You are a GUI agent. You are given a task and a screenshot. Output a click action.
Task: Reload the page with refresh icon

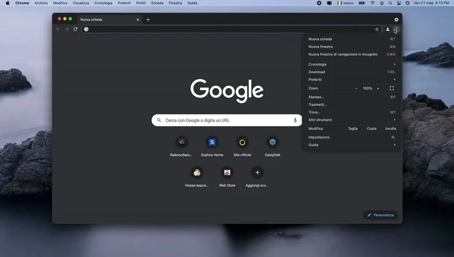[x=75, y=29]
